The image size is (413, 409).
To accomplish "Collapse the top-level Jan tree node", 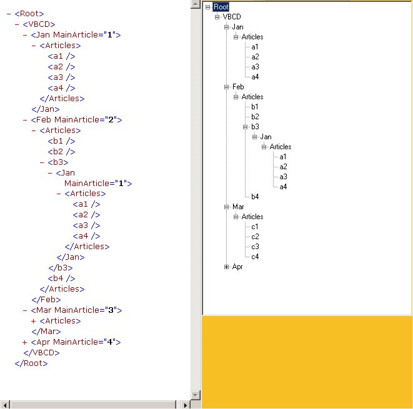I will [x=226, y=27].
